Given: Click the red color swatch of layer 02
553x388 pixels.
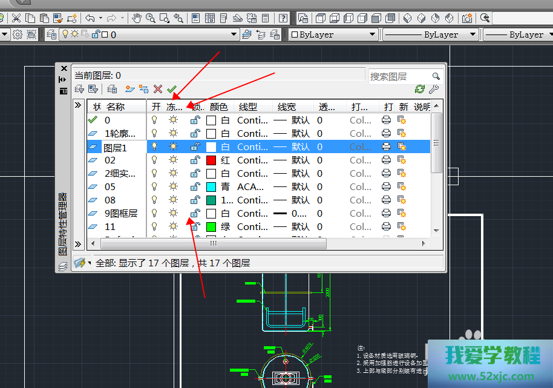Looking at the screenshot, I should [211, 160].
